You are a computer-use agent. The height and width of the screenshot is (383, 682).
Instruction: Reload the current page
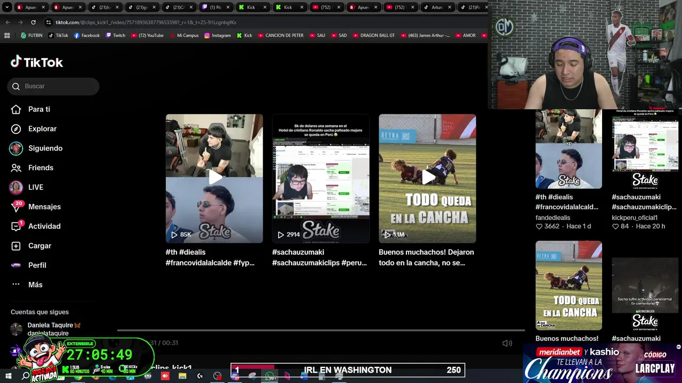pyautogui.click(x=33, y=22)
